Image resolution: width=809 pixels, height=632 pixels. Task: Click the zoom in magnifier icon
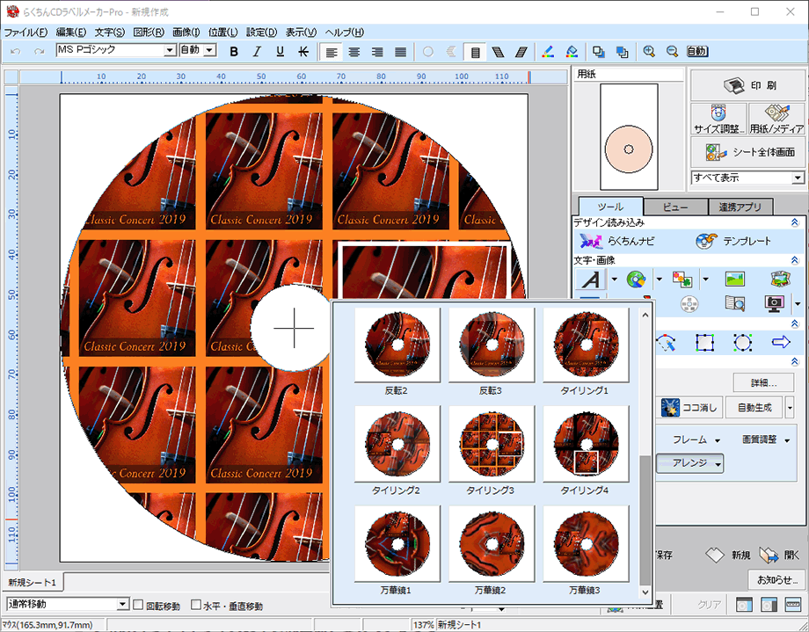[649, 52]
